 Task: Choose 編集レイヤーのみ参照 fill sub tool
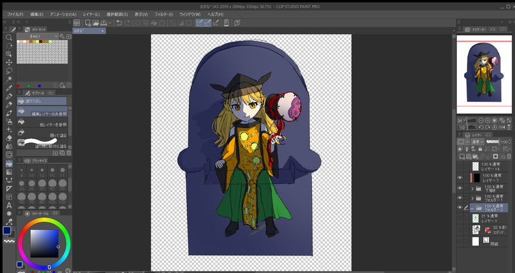pos(43,111)
